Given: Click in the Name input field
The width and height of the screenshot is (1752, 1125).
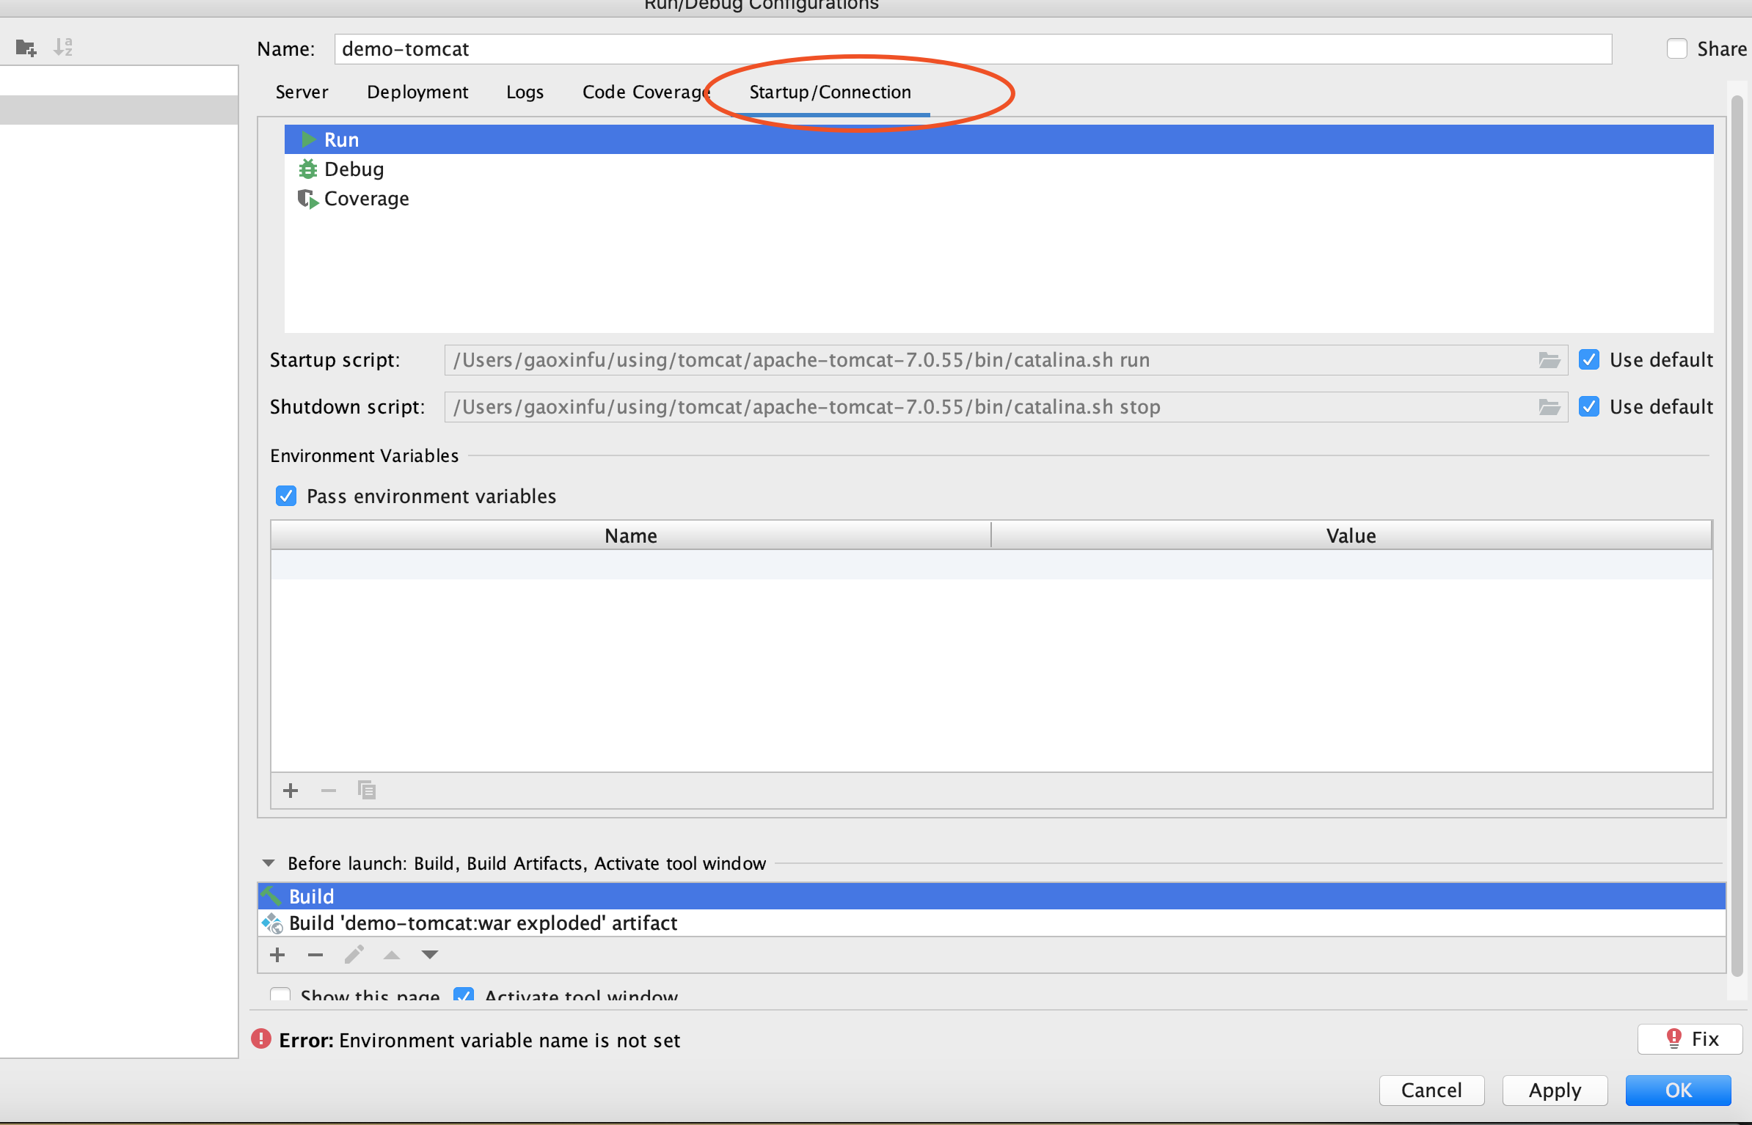Looking at the screenshot, I should (x=972, y=49).
